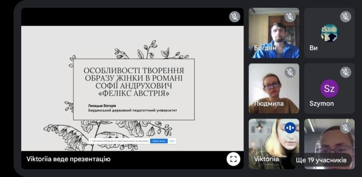The width and height of the screenshot is (362, 177).
Task: Tap the Бердянський університет line on slide
Action: (x=133, y=110)
